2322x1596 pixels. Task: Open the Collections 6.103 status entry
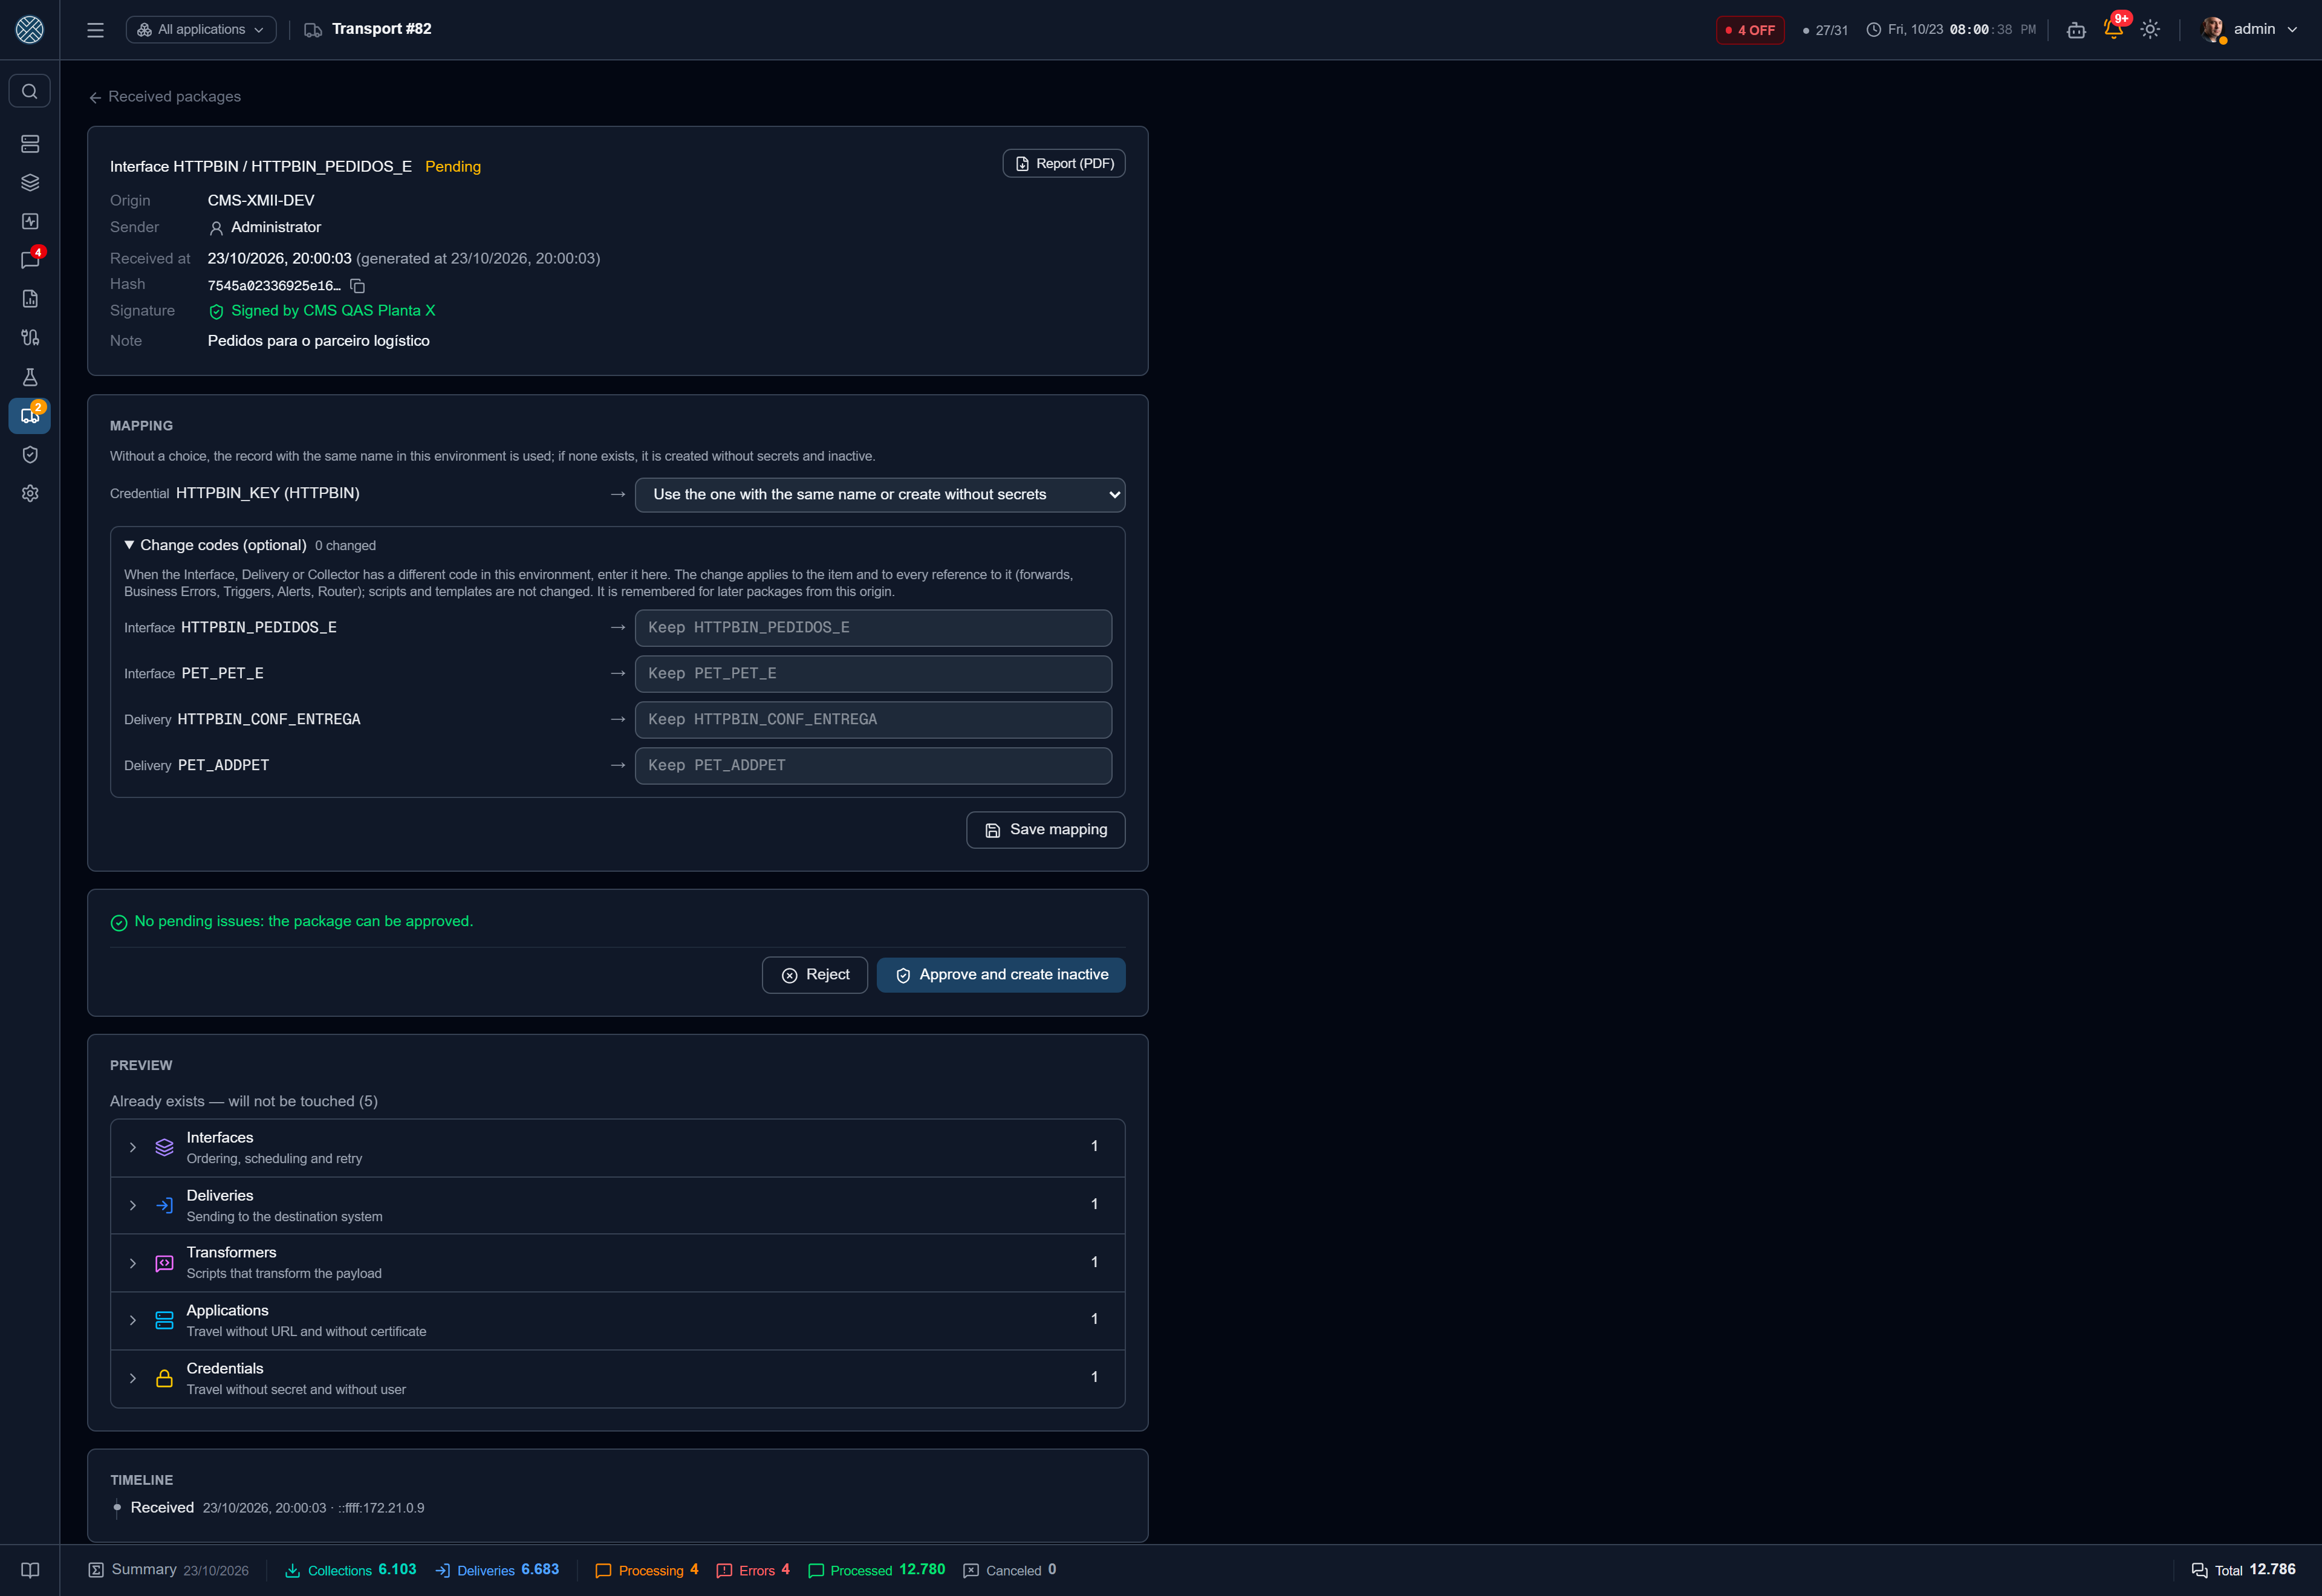pos(351,1570)
